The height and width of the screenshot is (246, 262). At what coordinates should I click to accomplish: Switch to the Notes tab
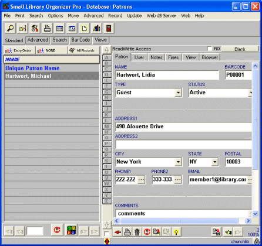point(156,57)
